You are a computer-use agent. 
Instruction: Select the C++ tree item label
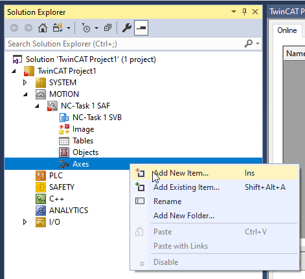coord(56,199)
